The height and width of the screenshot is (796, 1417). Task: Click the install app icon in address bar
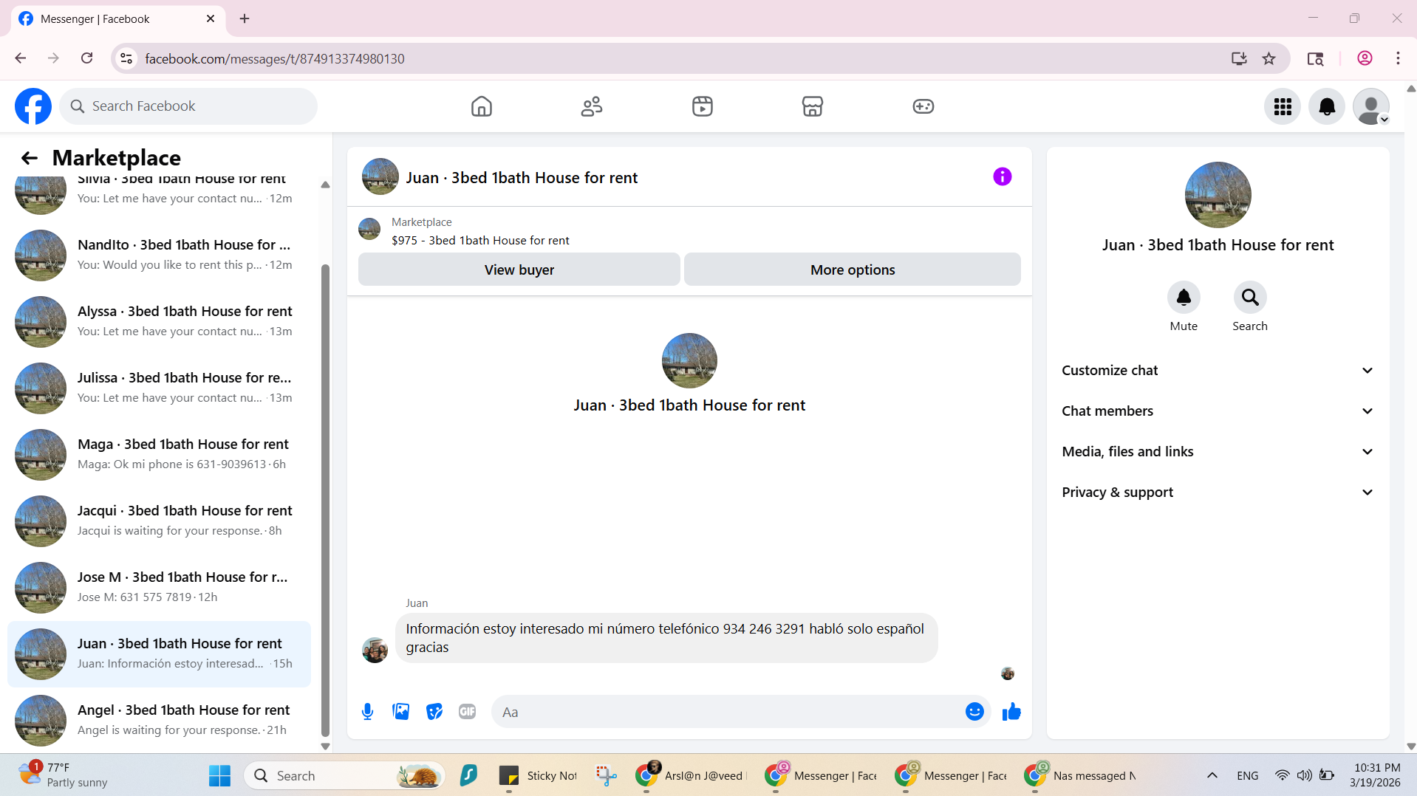1239,58
